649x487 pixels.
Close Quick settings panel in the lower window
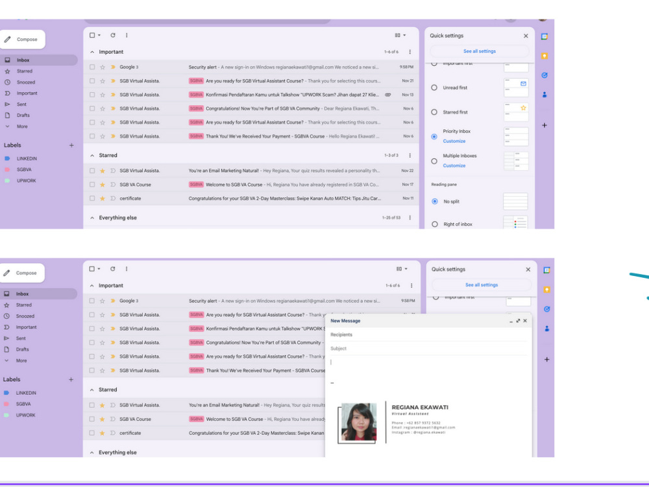[x=528, y=269]
